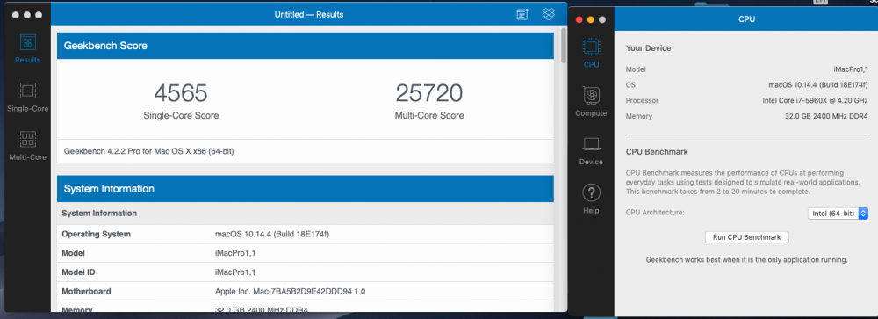Click the Geekbench Score header
Screen dimensions: 878x319
click(x=306, y=46)
